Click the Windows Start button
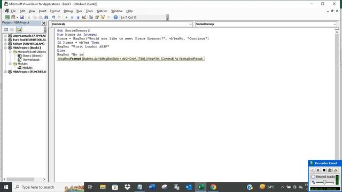The width and height of the screenshot is (342, 192). coord(6,187)
